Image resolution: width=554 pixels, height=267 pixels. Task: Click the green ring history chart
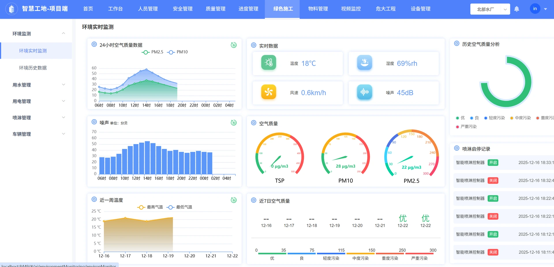pyautogui.click(x=506, y=82)
